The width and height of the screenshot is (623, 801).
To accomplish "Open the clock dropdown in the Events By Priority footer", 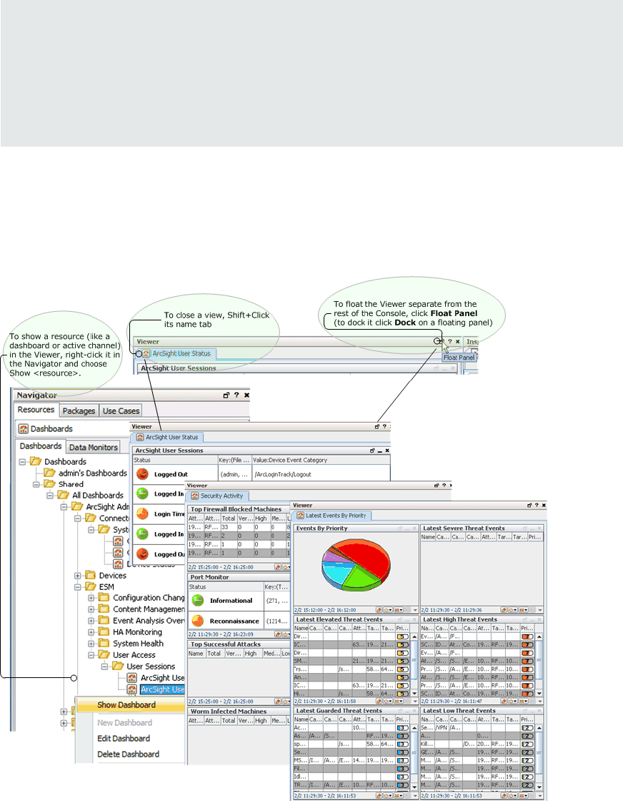I will 388,610.
